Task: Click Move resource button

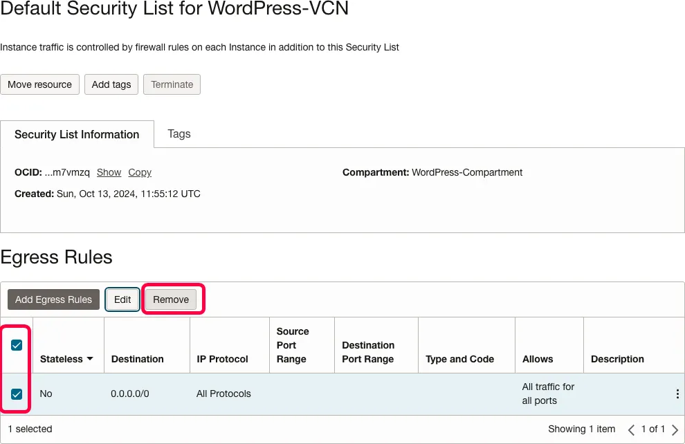Action: tap(40, 84)
